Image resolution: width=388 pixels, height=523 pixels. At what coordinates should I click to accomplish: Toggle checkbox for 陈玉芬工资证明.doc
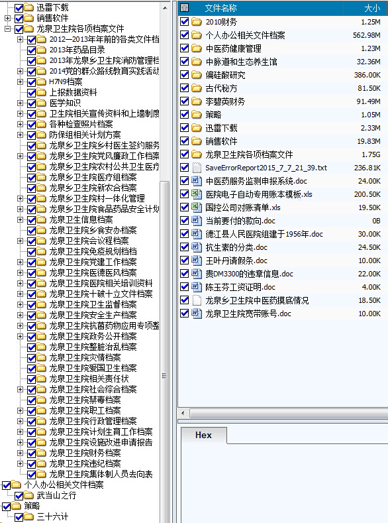tap(184, 287)
